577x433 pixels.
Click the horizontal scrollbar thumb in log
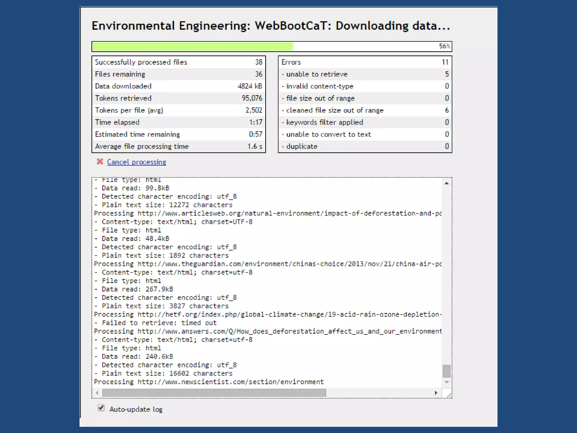click(x=214, y=393)
